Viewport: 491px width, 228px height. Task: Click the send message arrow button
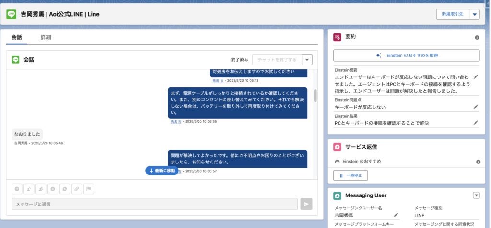[306, 204]
